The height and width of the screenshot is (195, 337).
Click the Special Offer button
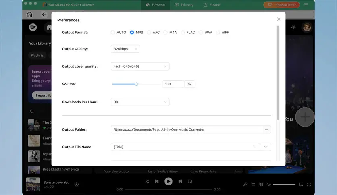pyautogui.click(x=281, y=5)
